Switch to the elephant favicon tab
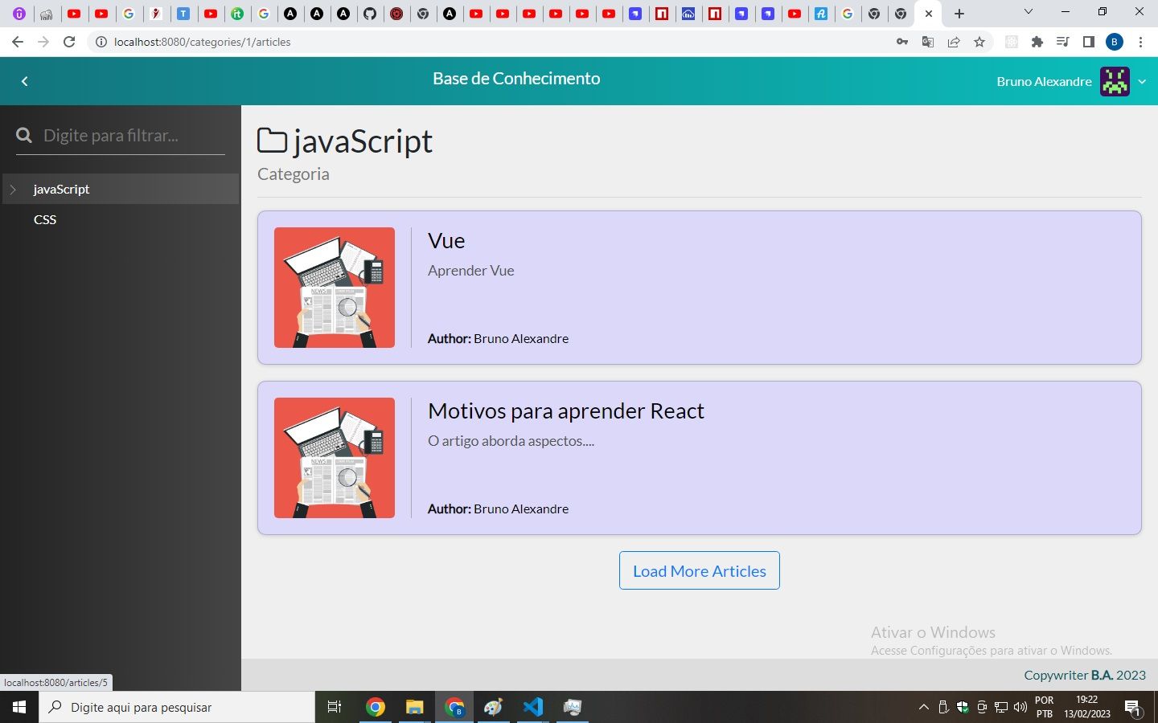The height and width of the screenshot is (723, 1158). [46, 14]
